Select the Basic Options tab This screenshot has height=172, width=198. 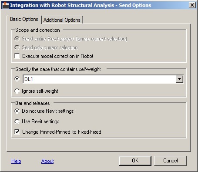point(24,19)
